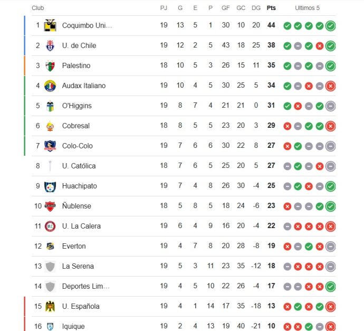Click the Audax Italiano club crest
Image resolution: width=364 pixels, height=331 pixels.
click(50, 86)
